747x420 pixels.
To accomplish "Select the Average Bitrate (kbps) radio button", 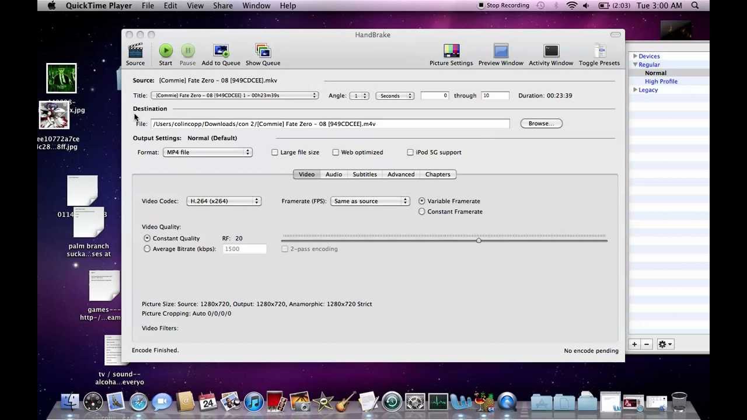I will point(147,249).
